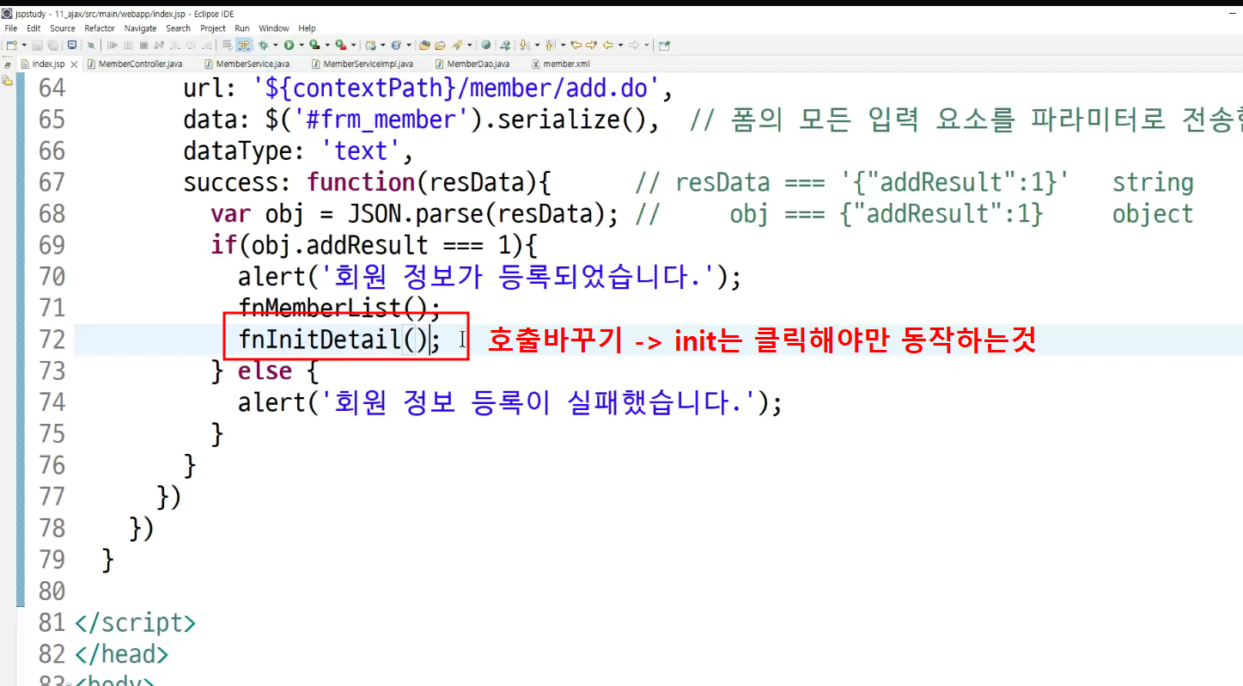Click the Last Edit Location icon
Image resolution: width=1243 pixels, height=686 pixels.
click(x=576, y=45)
